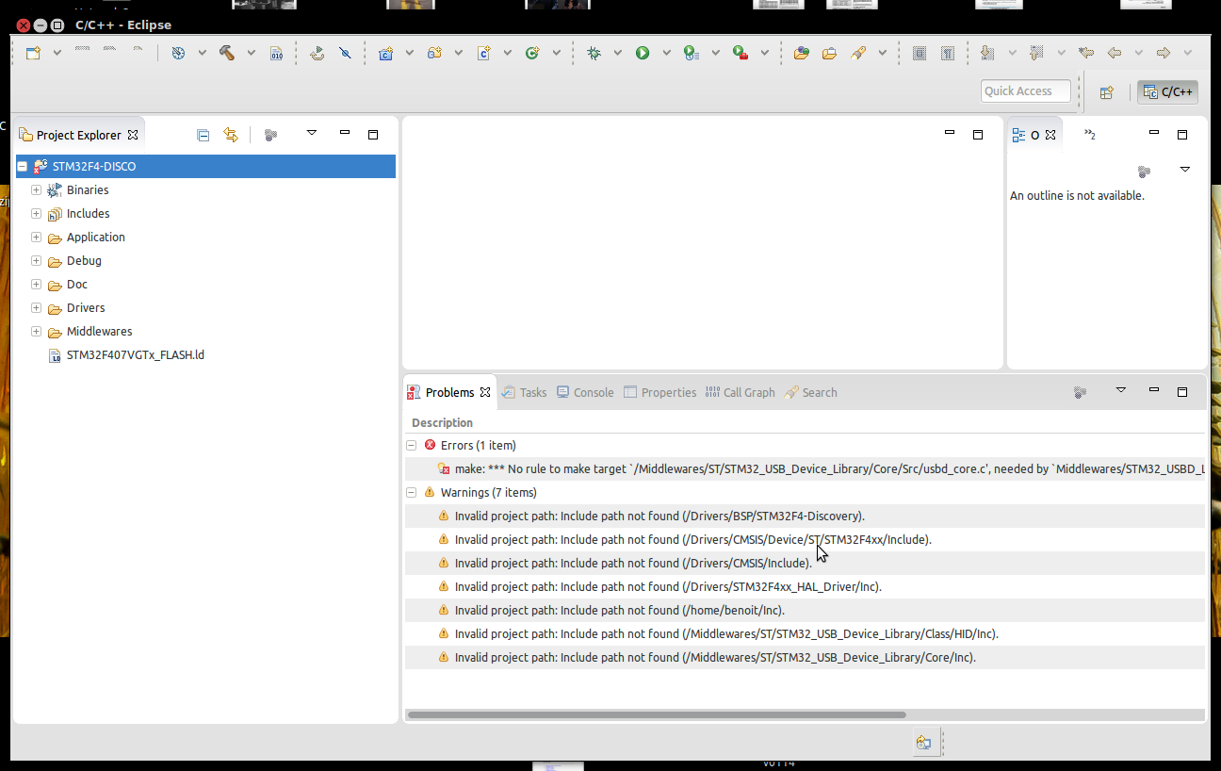
Task: Click the New wizard toolbar icon
Action: pyautogui.click(x=34, y=53)
